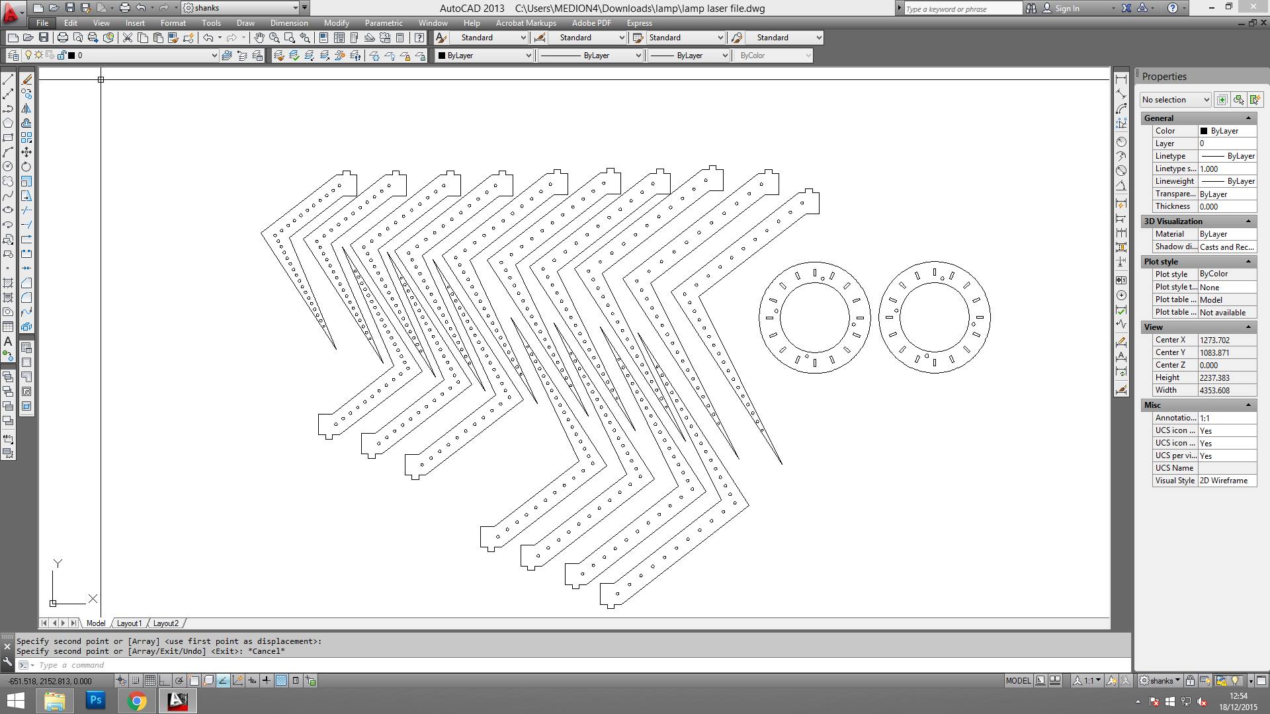
Task: Open the Layer Properties Manager icon
Action: (13, 56)
